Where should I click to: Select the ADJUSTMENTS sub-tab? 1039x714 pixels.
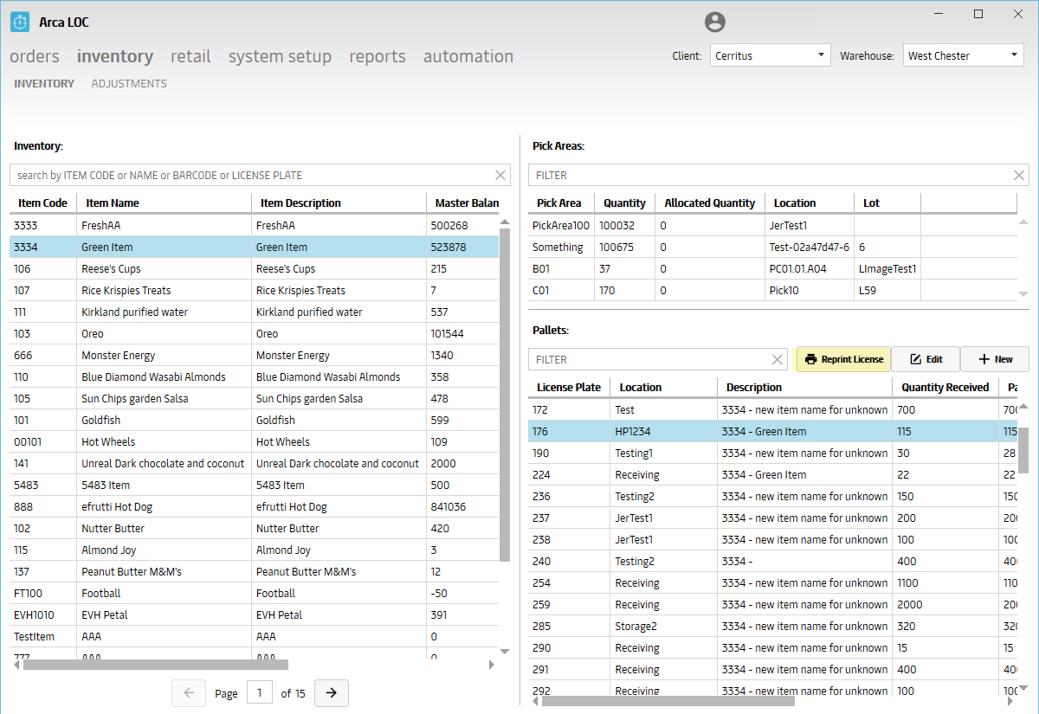click(129, 84)
